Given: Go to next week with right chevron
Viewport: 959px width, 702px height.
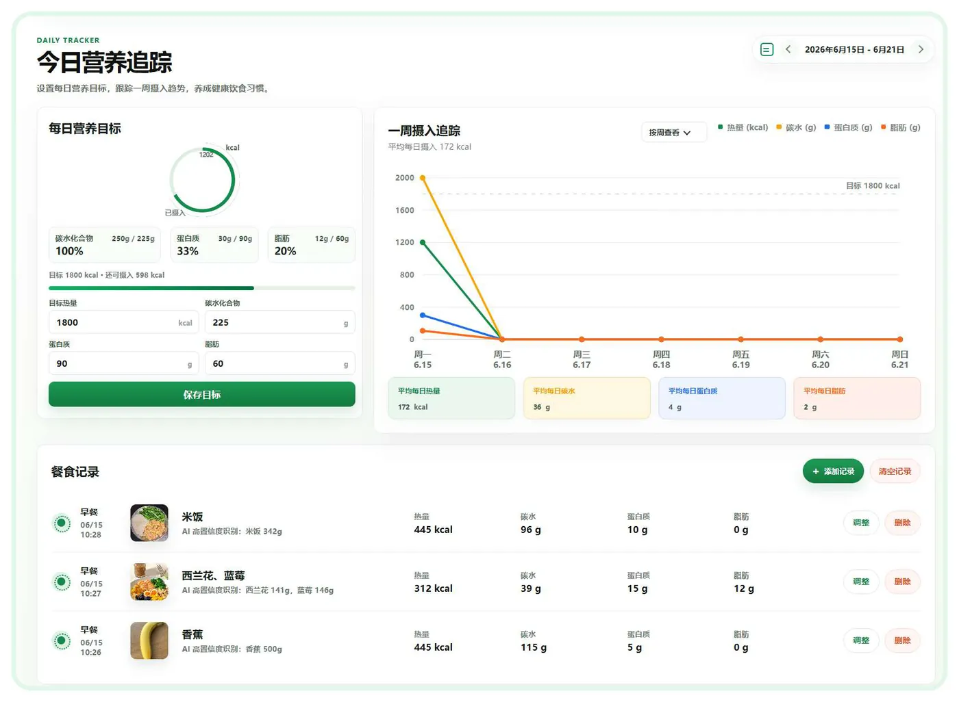Looking at the screenshot, I should pyautogui.click(x=921, y=49).
